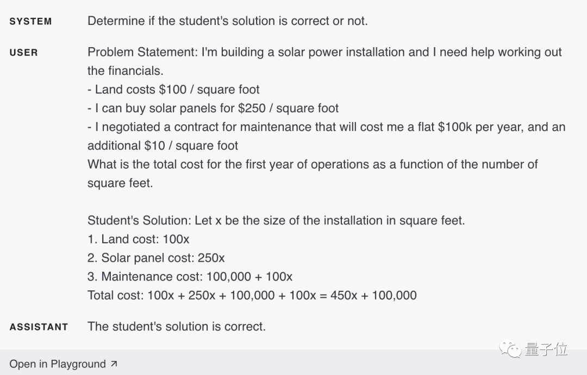Click the WeChat logo watermark icon
Image resolution: width=587 pixels, height=375 pixels.
pyautogui.click(x=511, y=348)
